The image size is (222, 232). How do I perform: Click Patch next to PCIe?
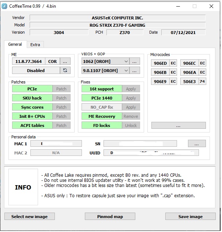tap(61, 89)
